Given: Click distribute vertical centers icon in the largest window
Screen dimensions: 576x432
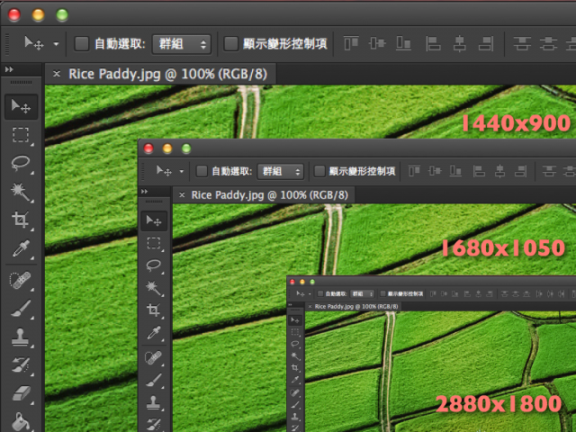Looking at the screenshot, I should pyautogui.click(x=548, y=43).
